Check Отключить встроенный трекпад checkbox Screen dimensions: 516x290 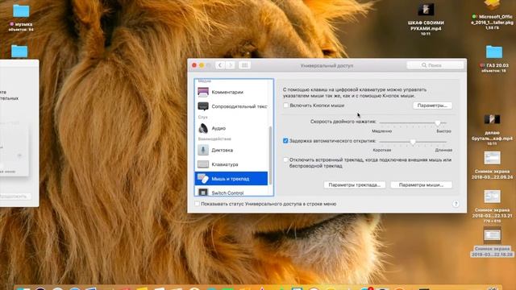(x=285, y=159)
